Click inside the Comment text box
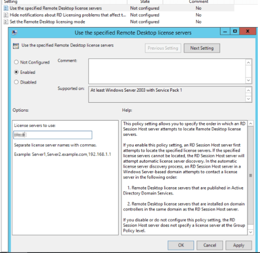 pyautogui.click(x=167, y=71)
